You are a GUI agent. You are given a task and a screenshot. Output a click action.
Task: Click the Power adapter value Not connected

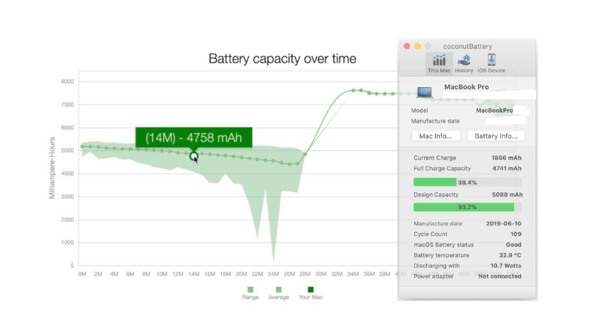point(500,276)
